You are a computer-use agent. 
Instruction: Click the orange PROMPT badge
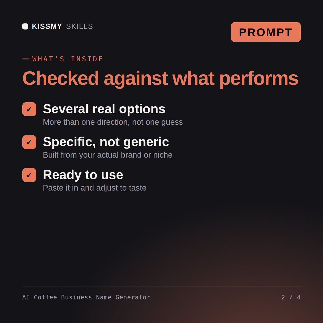266,32
